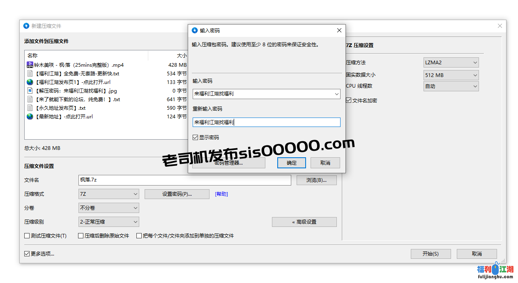Select the jpg icon for 【解压密码】 file

click(x=29, y=91)
